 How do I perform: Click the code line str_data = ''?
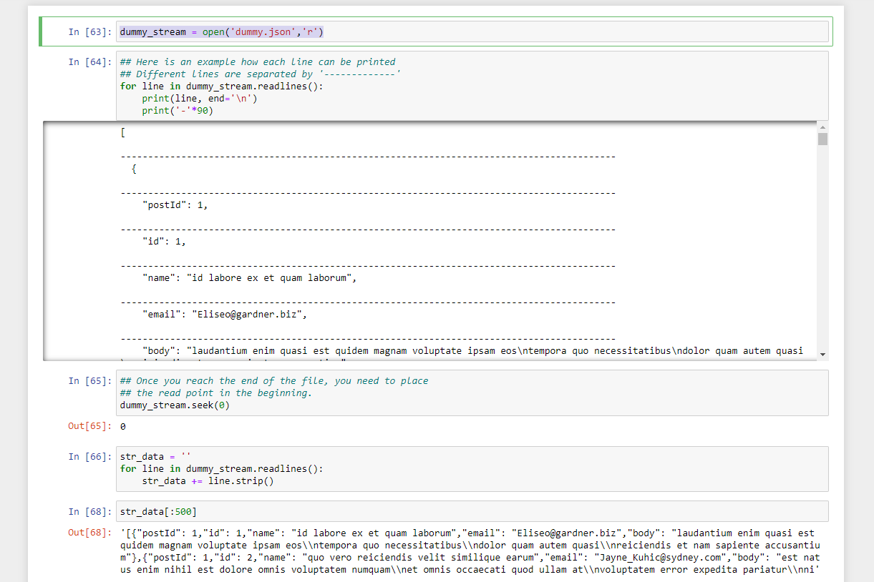tap(155, 456)
